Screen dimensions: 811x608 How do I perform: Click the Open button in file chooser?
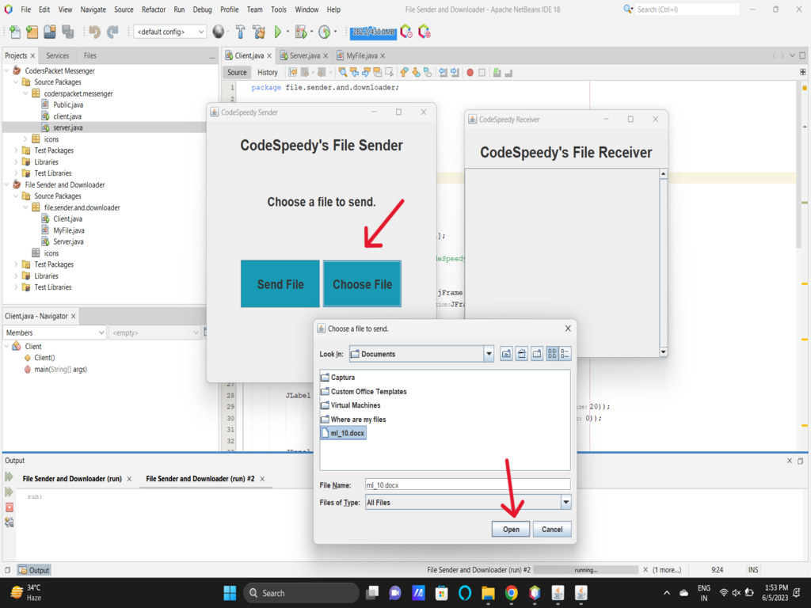(511, 529)
